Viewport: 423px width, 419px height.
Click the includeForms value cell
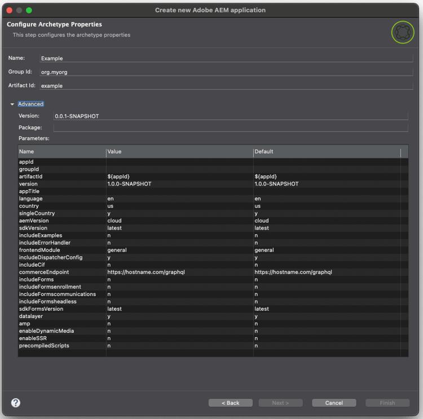(x=180, y=280)
